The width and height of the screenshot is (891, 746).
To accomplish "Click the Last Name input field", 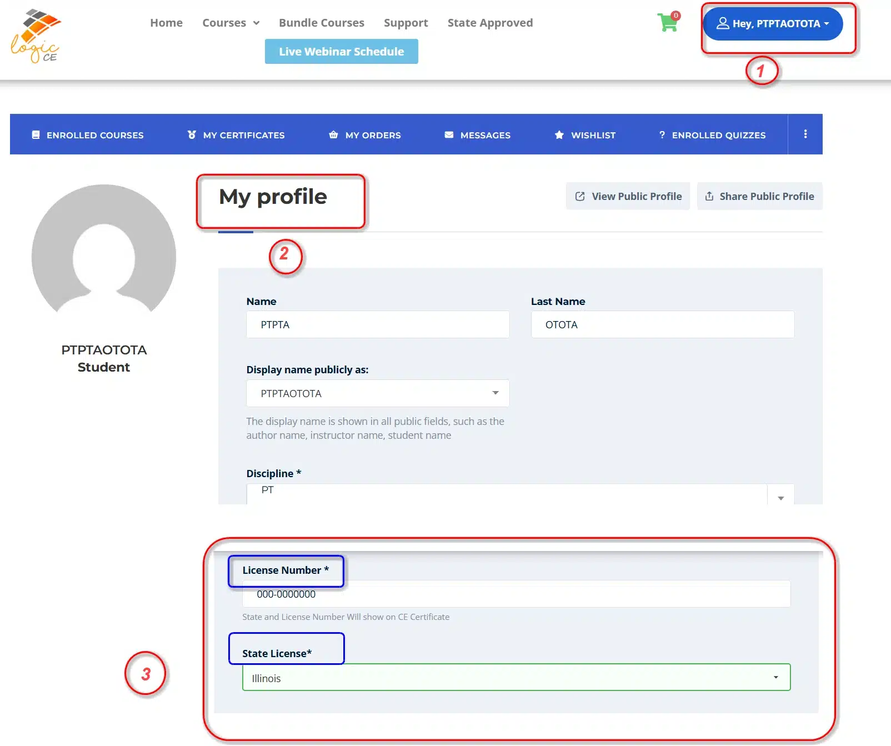I will tap(662, 324).
